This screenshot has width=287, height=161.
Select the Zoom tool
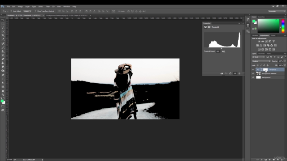3,95
